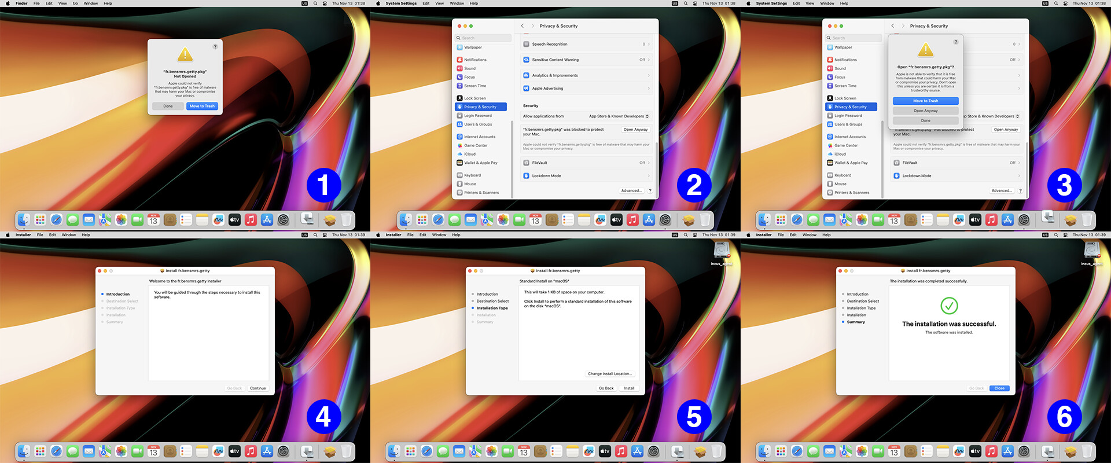Click Change Install Location button
This screenshot has width=1111, height=463.
609,374
